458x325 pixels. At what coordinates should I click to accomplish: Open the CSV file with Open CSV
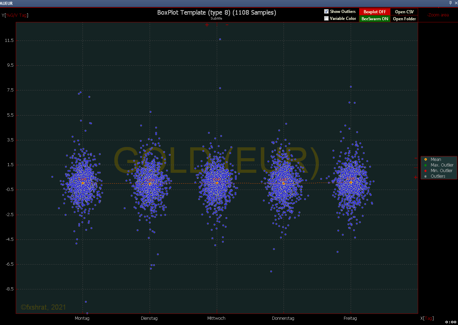tap(404, 12)
